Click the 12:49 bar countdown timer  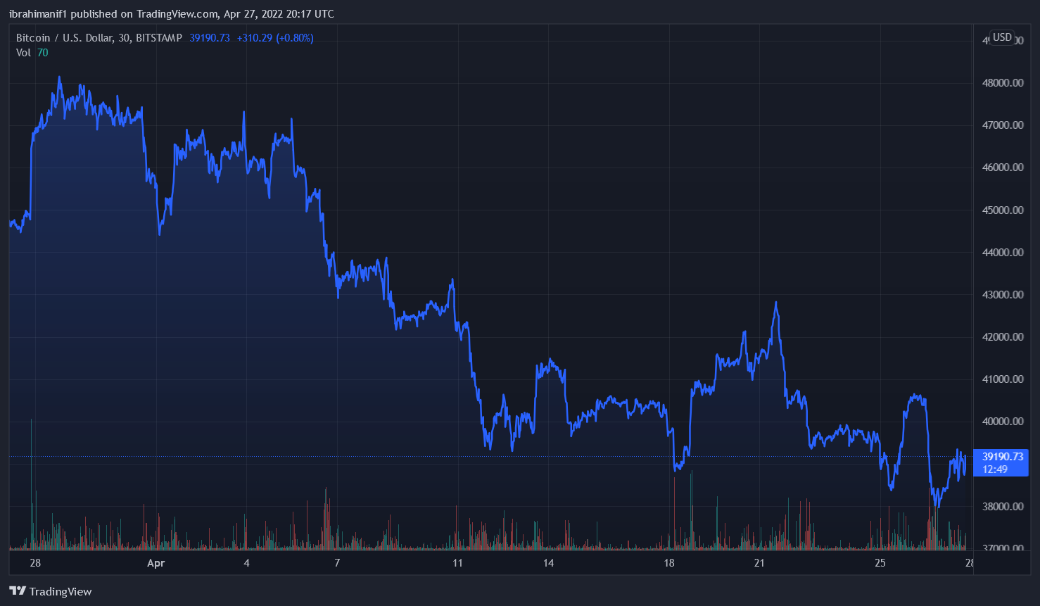tap(995, 469)
